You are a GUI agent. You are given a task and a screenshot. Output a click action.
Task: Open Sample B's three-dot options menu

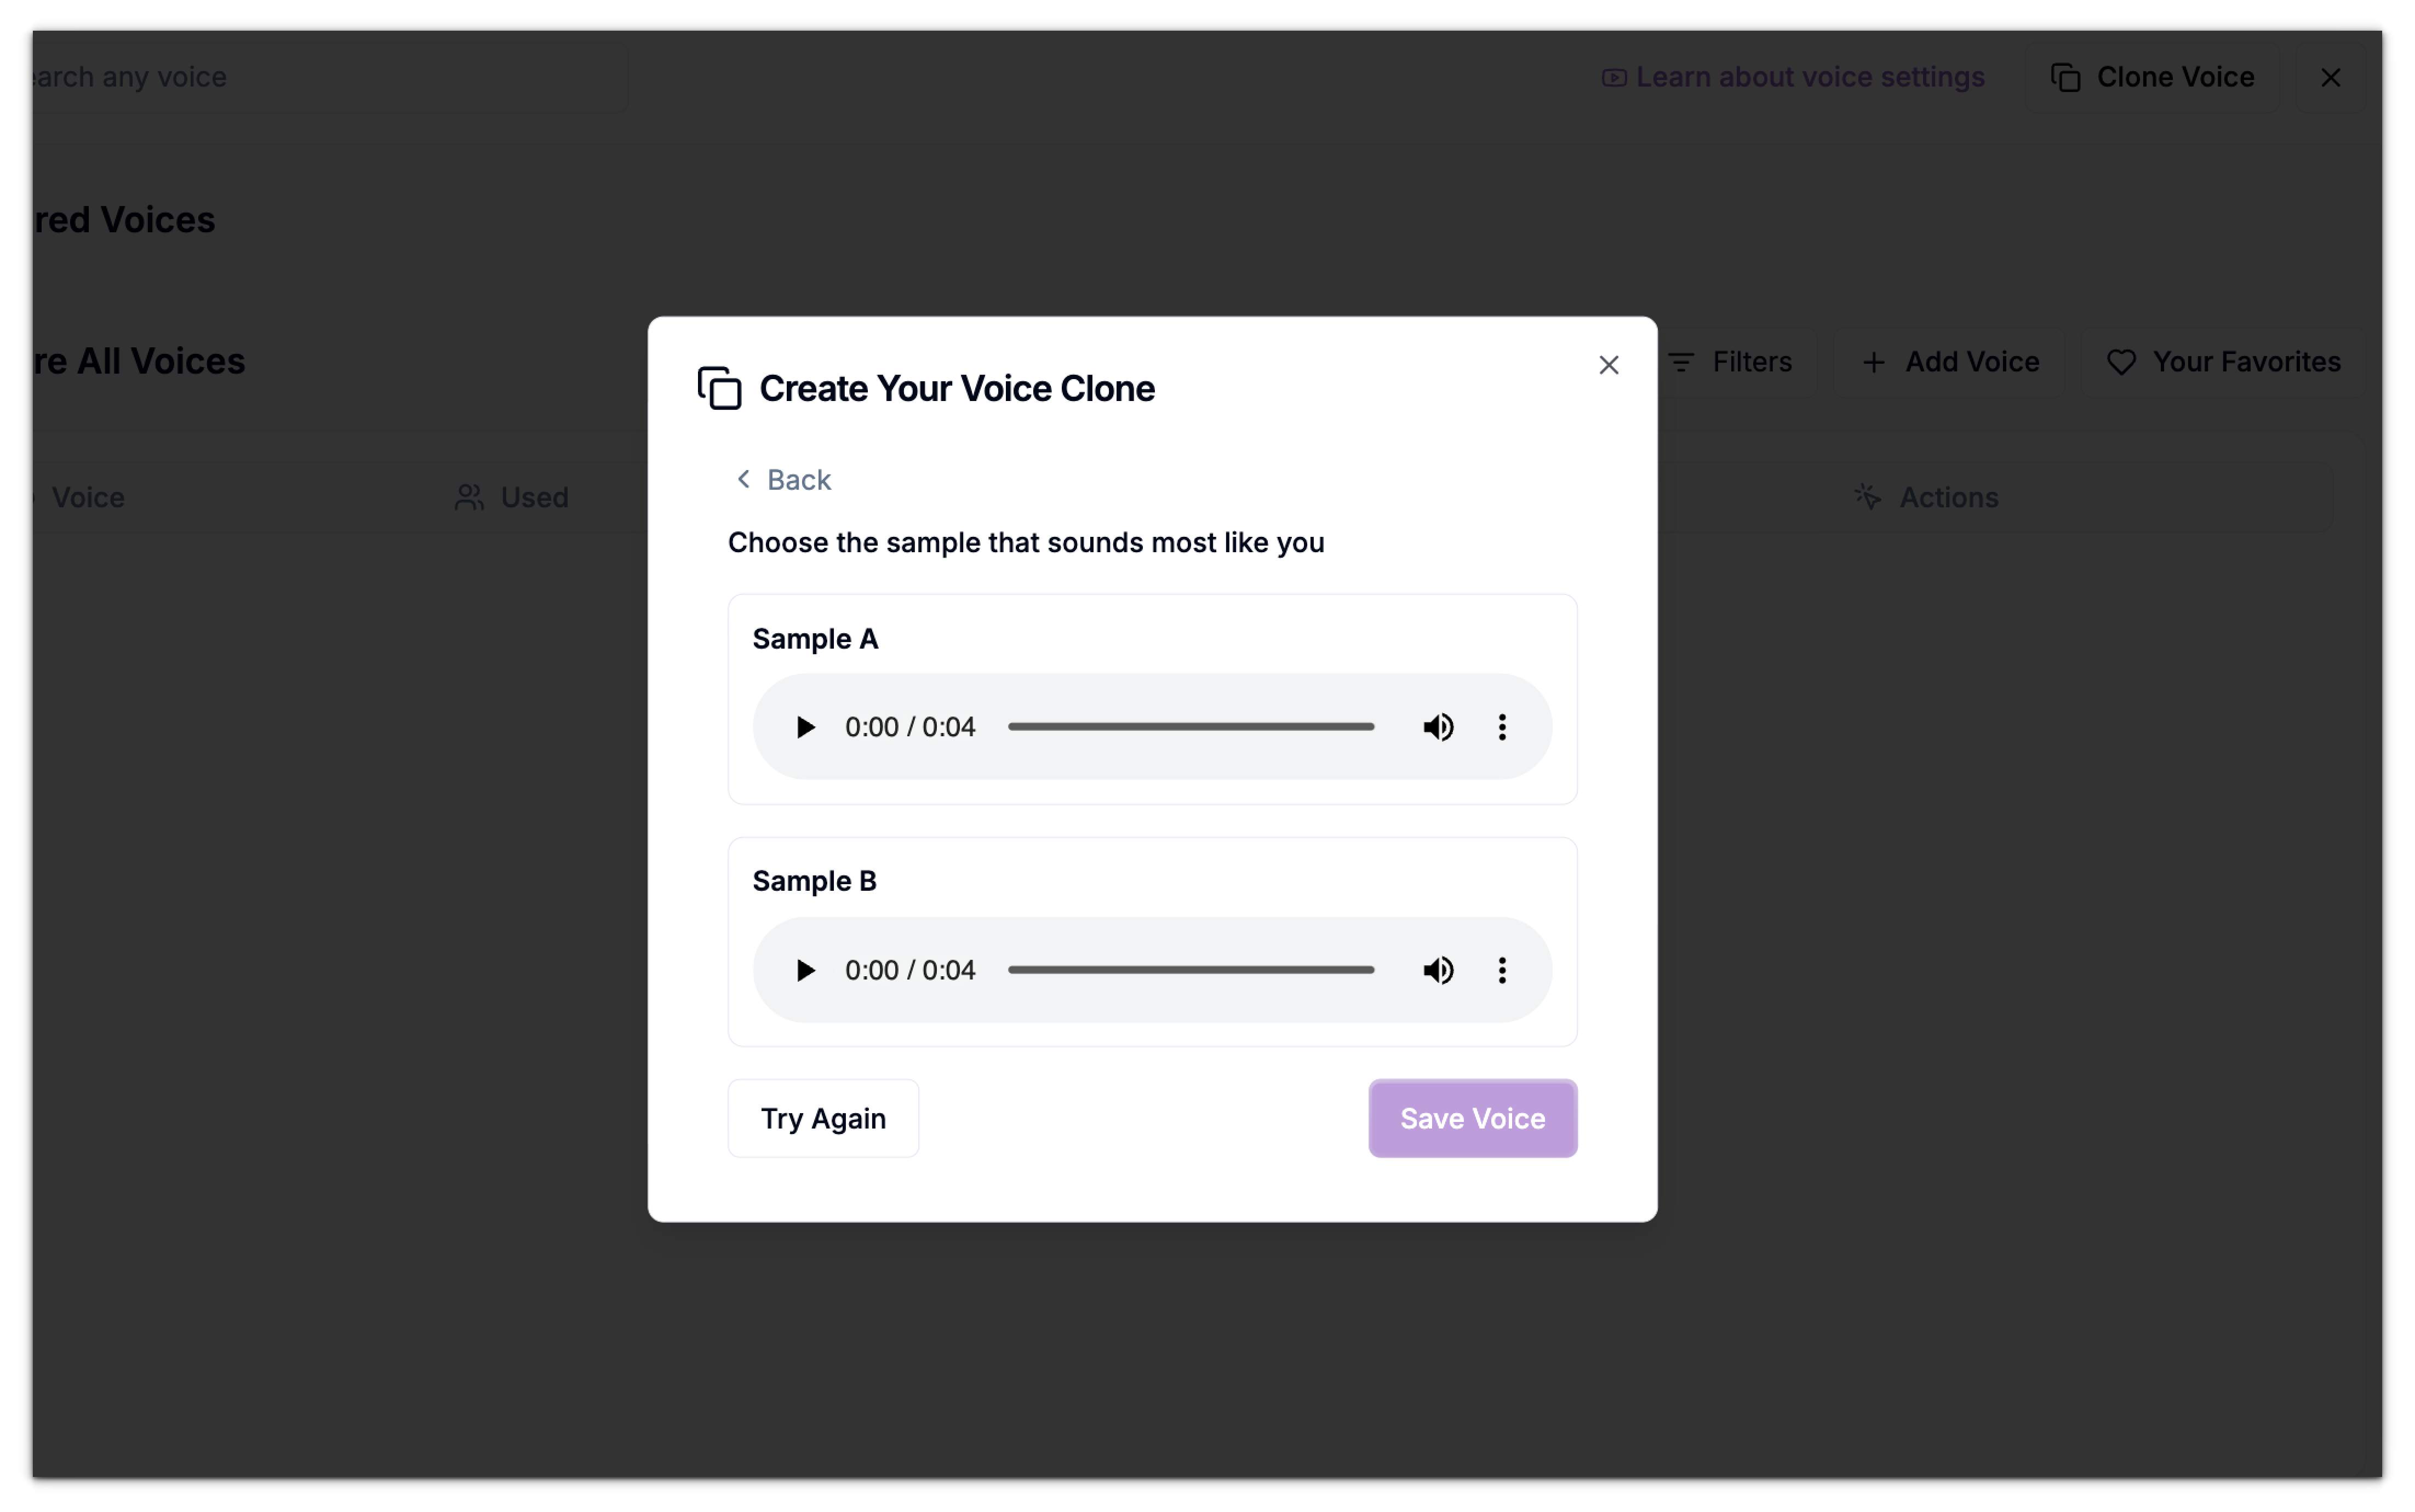click(x=1502, y=969)
